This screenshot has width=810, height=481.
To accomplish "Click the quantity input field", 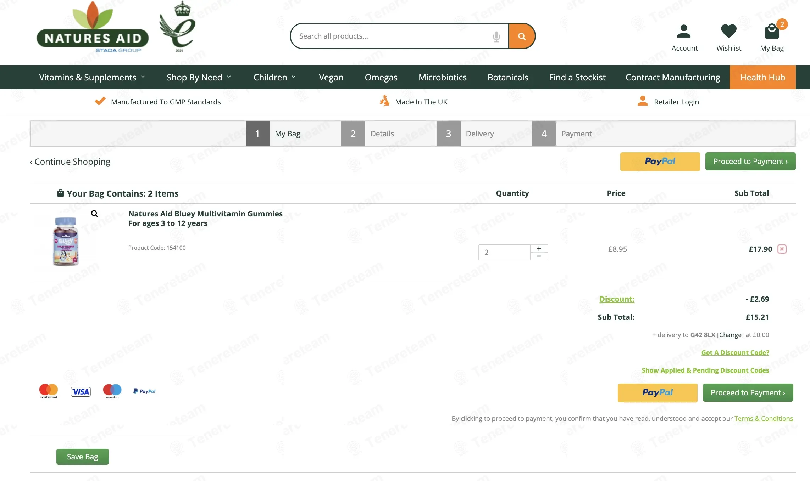I will pos(504,252).
